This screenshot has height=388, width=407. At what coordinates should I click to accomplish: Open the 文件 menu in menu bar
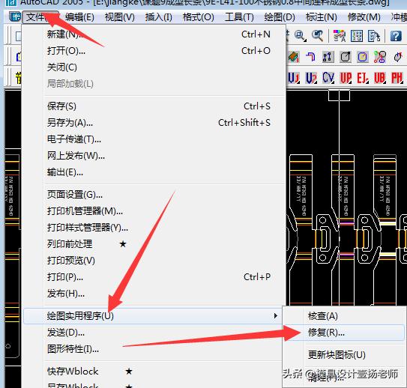(x=40, y=17)
